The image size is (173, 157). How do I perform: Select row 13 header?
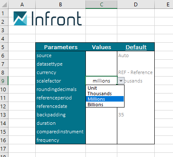(x=4, y=115)
